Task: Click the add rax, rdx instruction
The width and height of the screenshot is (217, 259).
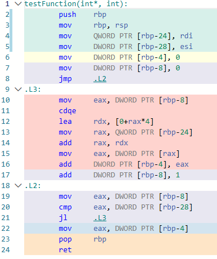Action: (x=93, y=143)
